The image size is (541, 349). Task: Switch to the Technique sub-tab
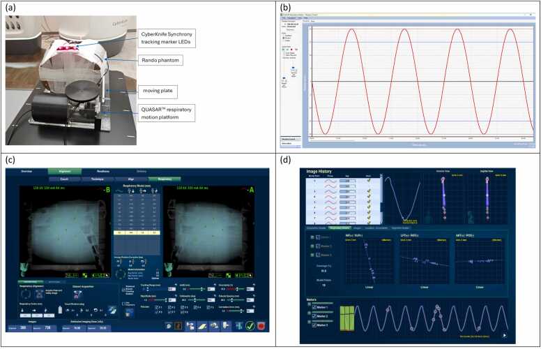(98, 179)
